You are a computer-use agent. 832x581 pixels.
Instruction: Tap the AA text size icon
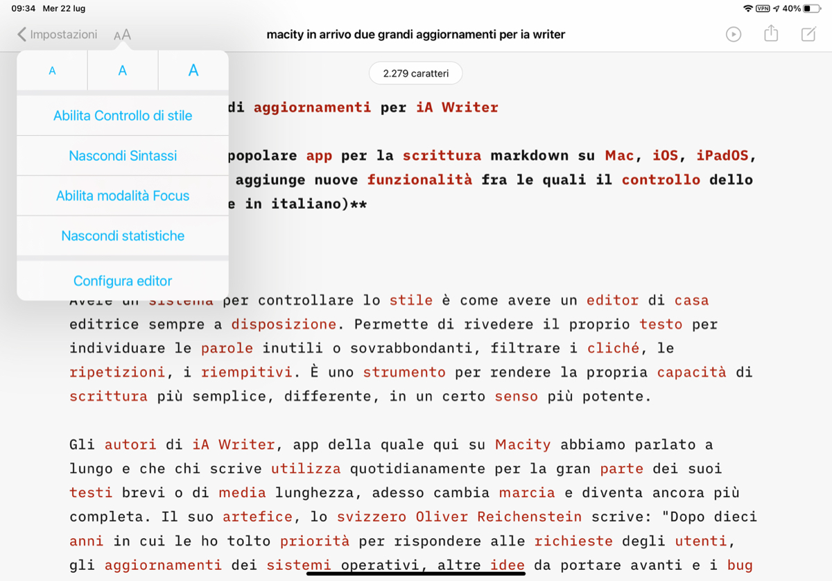122,35
